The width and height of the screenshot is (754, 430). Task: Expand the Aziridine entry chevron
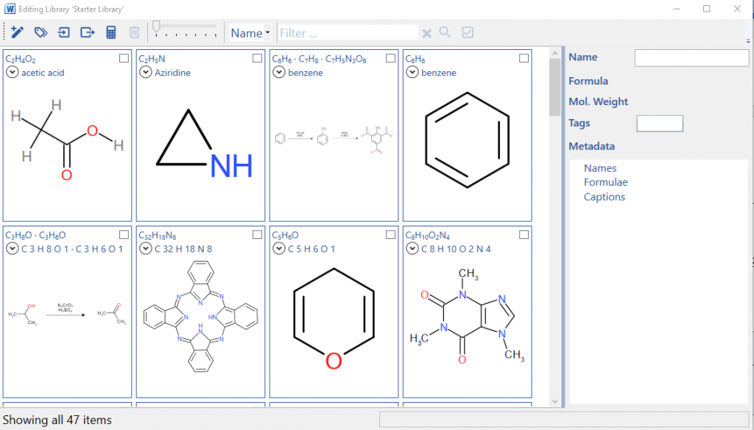146,72
